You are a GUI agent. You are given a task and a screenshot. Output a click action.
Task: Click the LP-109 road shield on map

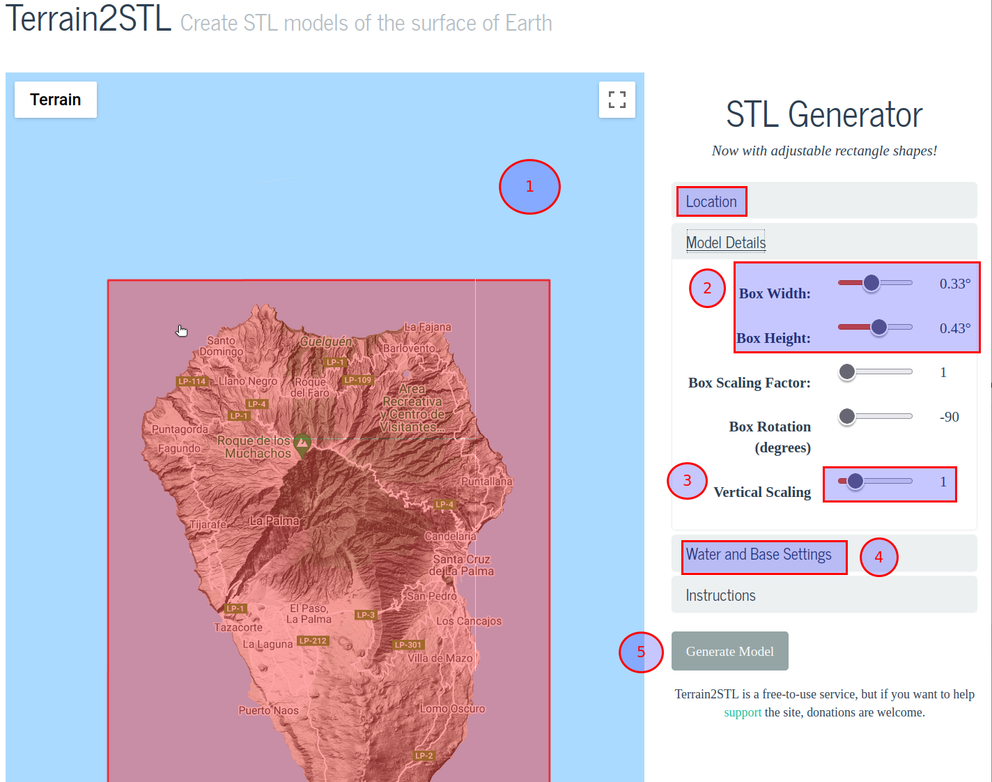[358, 380]
